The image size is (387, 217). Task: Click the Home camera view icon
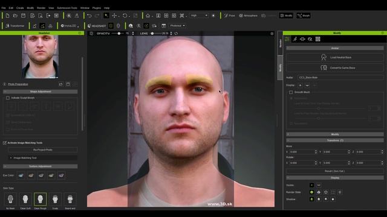tap(148, 16)
